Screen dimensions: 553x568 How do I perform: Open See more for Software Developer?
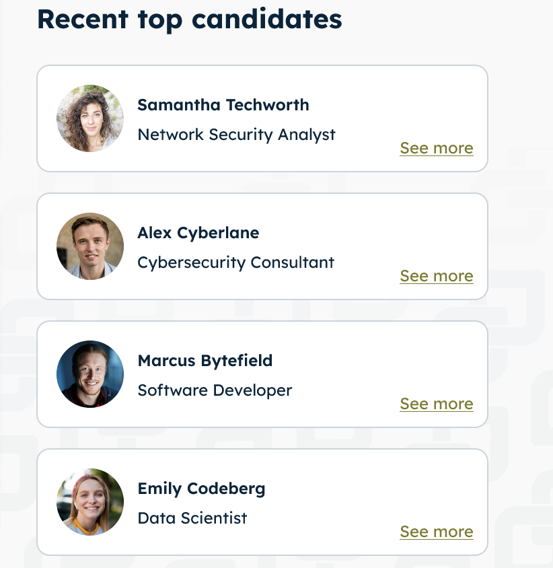pos(437,404)
